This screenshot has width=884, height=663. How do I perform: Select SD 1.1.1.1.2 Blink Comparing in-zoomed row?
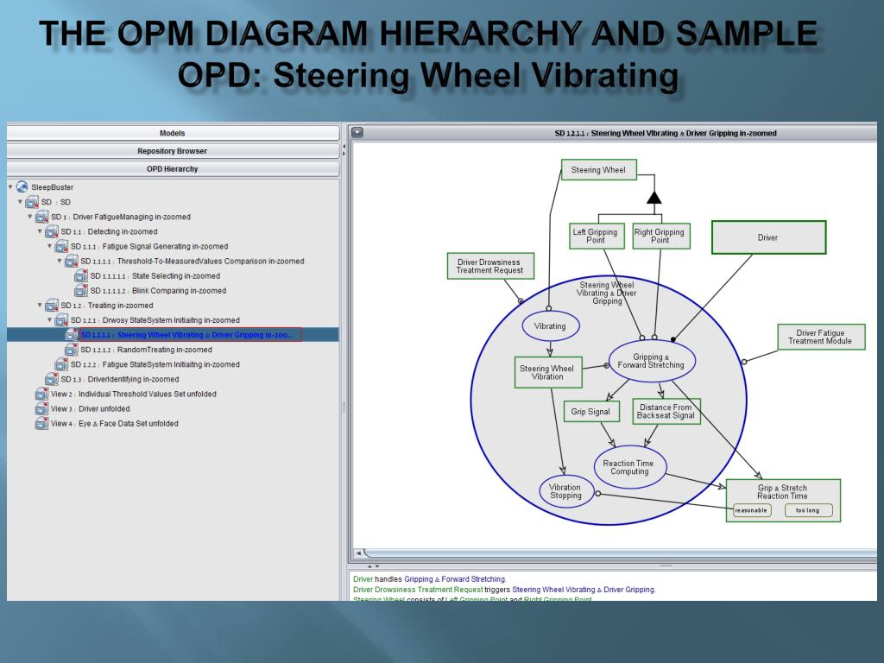[158, 290]
